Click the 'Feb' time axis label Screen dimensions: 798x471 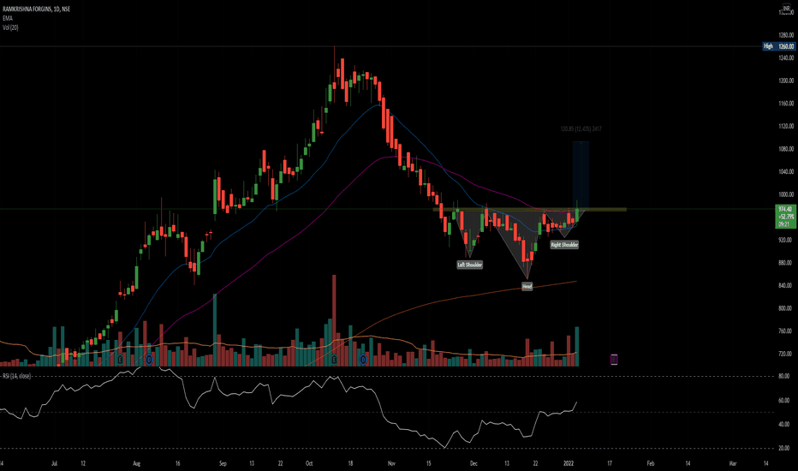click(x=651, y=464)
